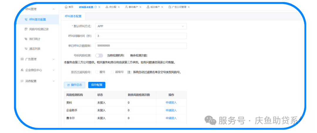Collapse the 呼叫管理 menu chevron

pyautogui.click(x=54, y=9)
